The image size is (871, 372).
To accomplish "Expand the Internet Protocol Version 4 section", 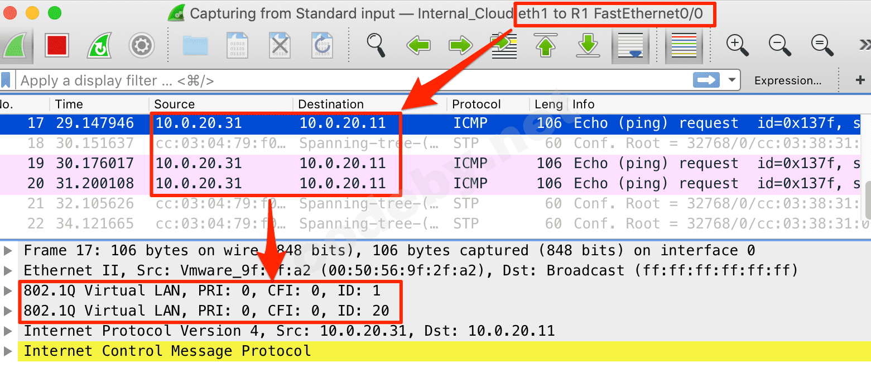I will click(x=8, y=331).
